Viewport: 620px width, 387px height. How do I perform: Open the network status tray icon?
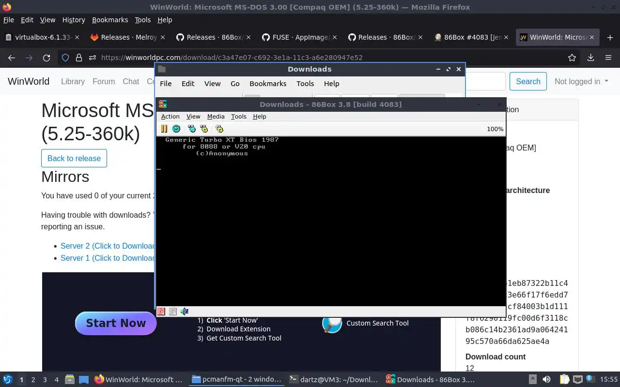point(577,380)
